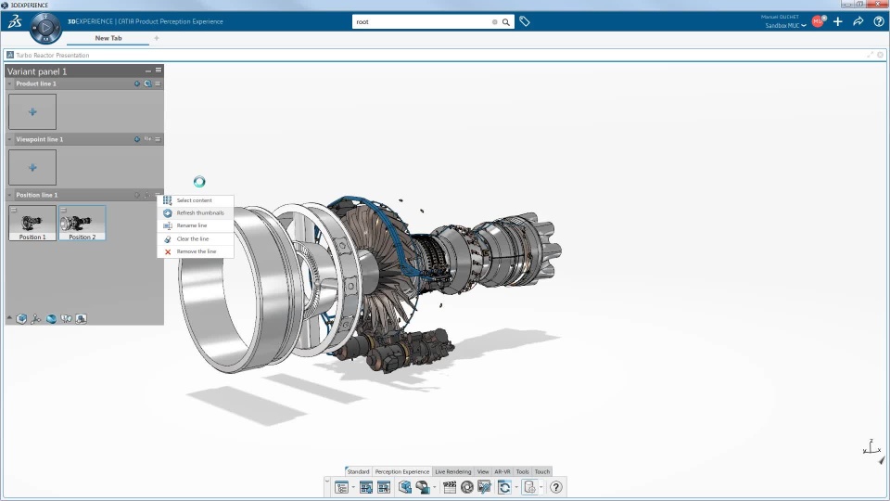Add variant in Product line 1 slot
Screen dimensions: 890x501
pyautogui.click(x=32, y=112)
